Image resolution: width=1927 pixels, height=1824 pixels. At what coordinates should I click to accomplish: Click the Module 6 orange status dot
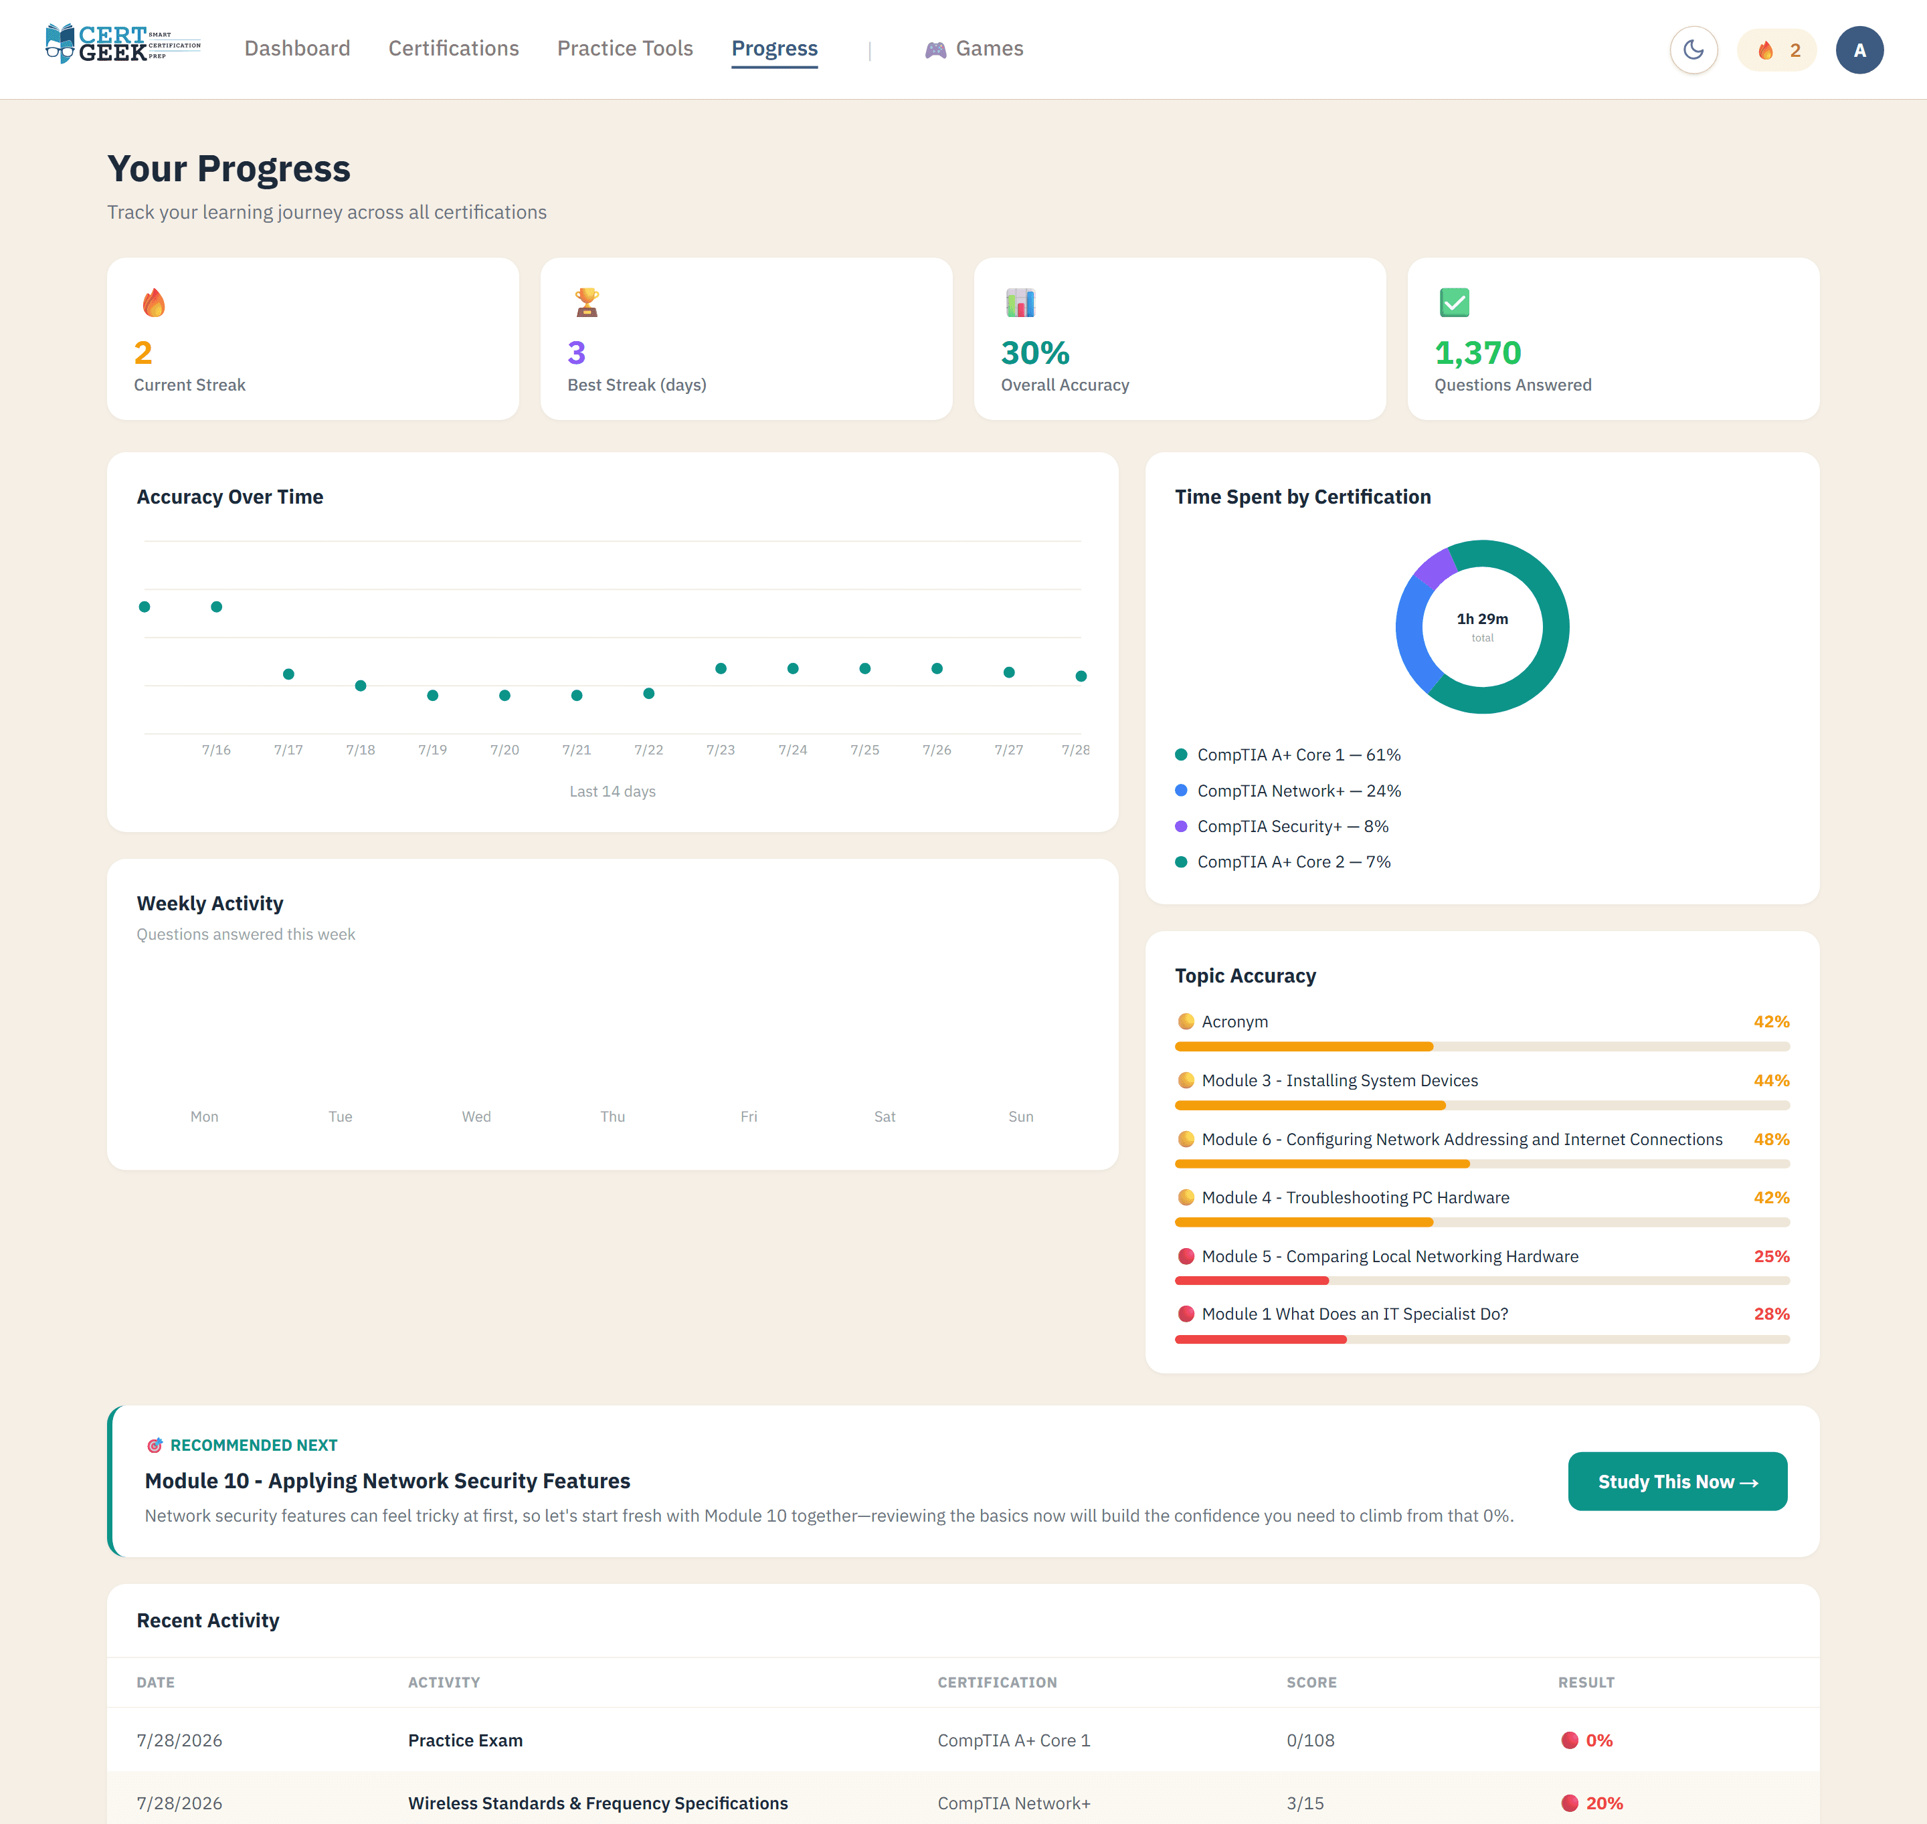[x=1186, y=1140]
